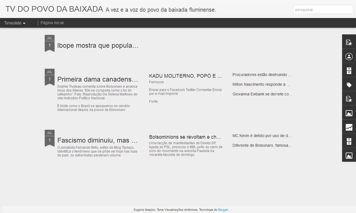Open 'Bolsominions se revoltam' post
Image resolution: width=356 pixels, height=213 pixels.
185,137
